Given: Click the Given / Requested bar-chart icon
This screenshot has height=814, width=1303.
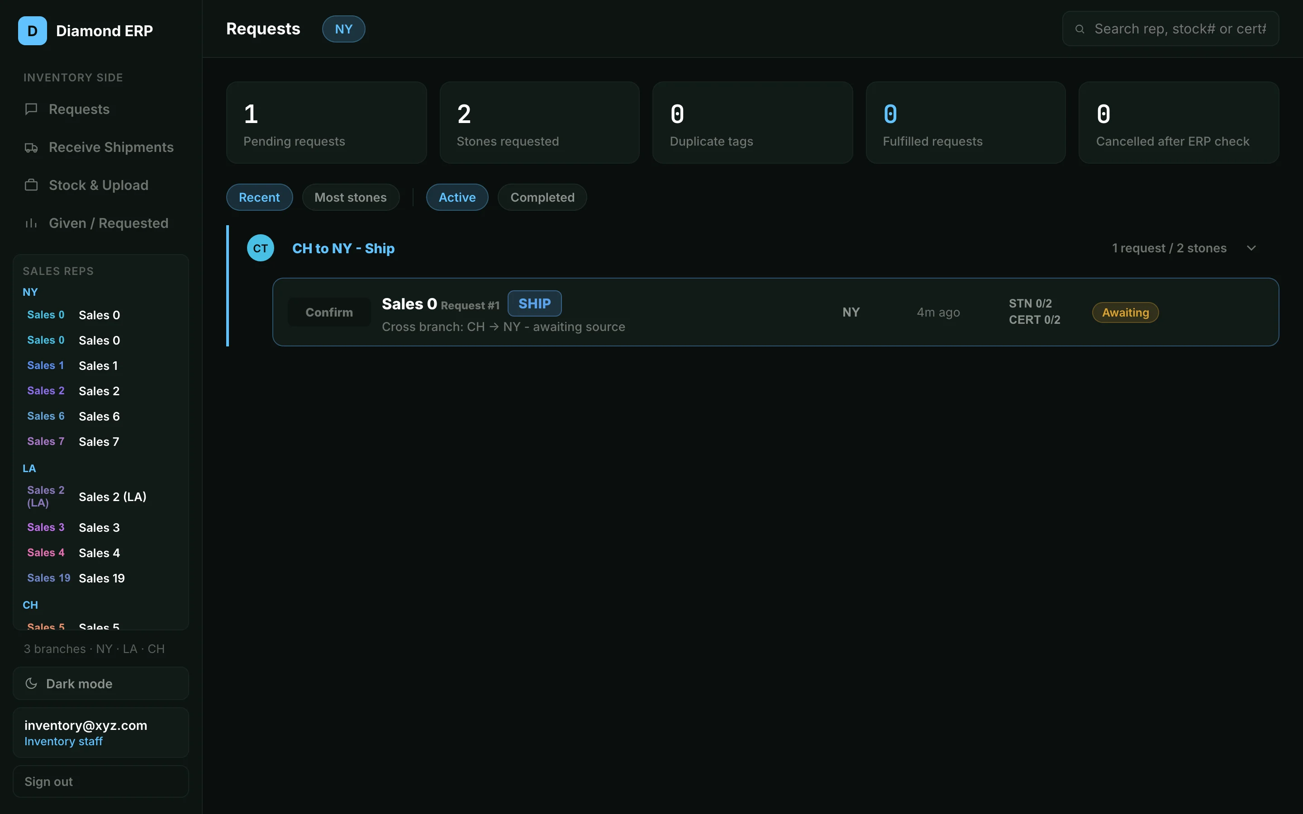Looking at the screenshot, I should pos(31,223).
